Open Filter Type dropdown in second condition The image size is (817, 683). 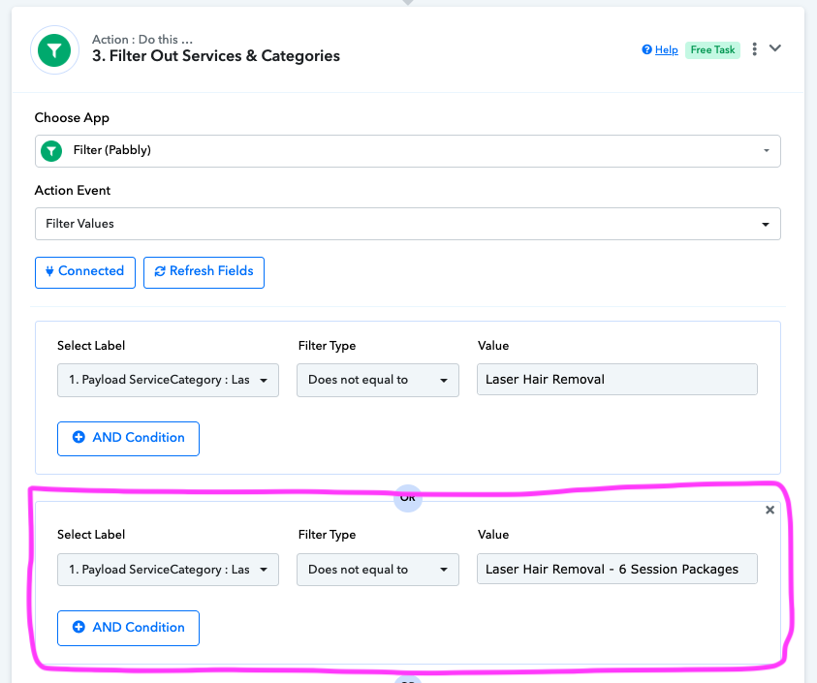[x=377, y=570]
